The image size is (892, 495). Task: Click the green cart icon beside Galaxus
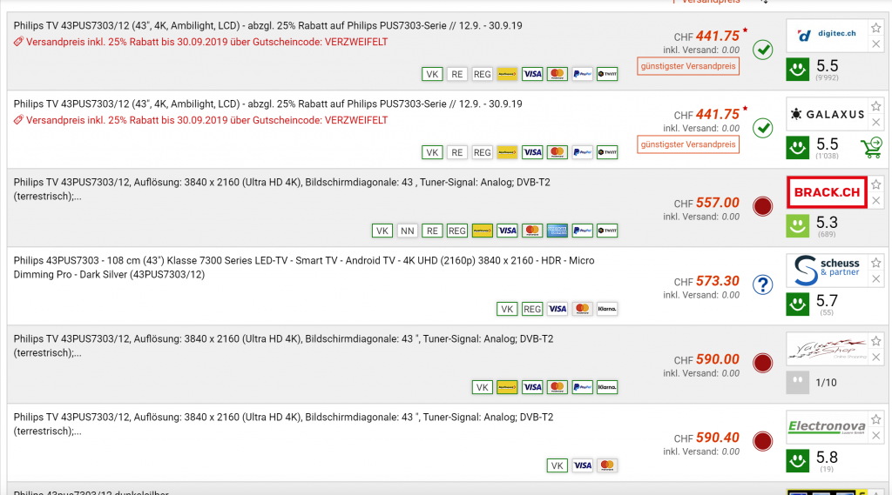coord(870,147)
